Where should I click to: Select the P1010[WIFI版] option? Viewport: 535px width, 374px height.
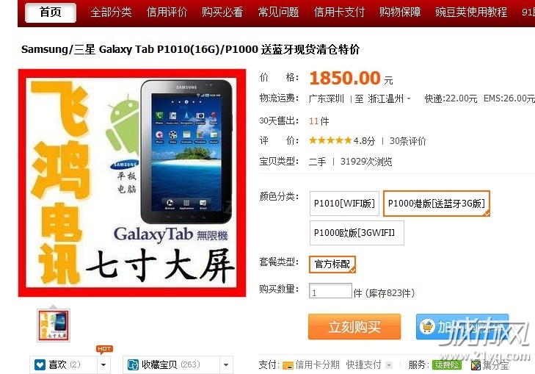344,204
